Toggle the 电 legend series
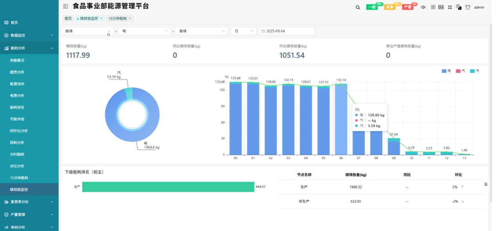Screen dimensions: 498x231 pos(446,71)
